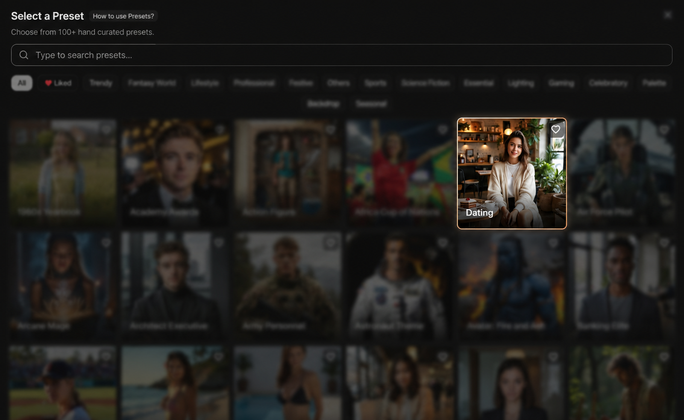684x420 pixels.
Task: Choose the Africa Cup of Nations preset
Action: (400, 173)
